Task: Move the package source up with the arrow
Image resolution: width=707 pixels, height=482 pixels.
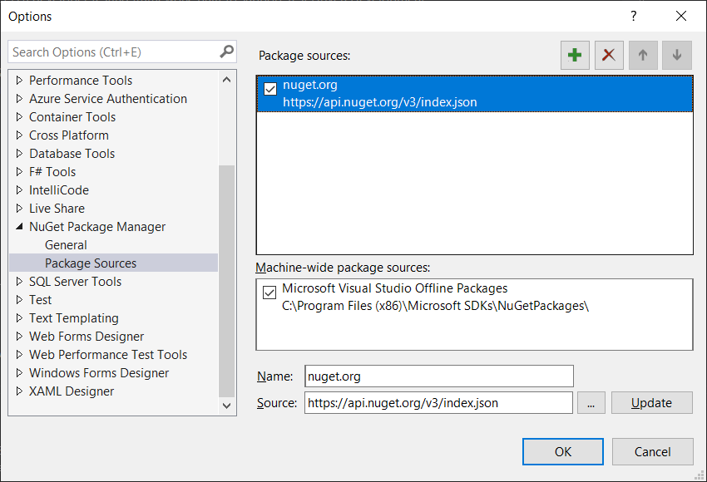Action: click(x=643, y=56)
